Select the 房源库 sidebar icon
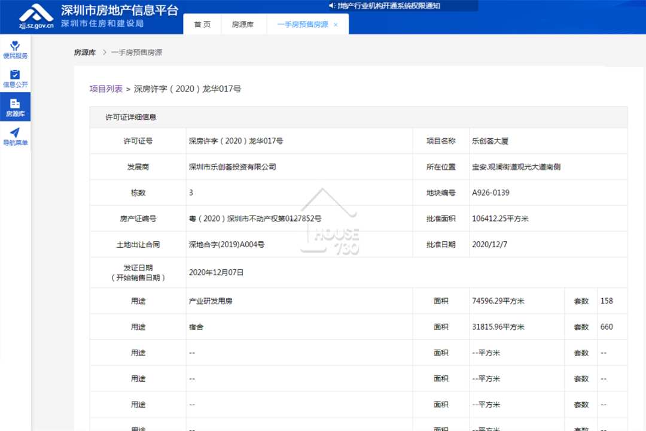This screenshot has width=646, height=431. 15,107
